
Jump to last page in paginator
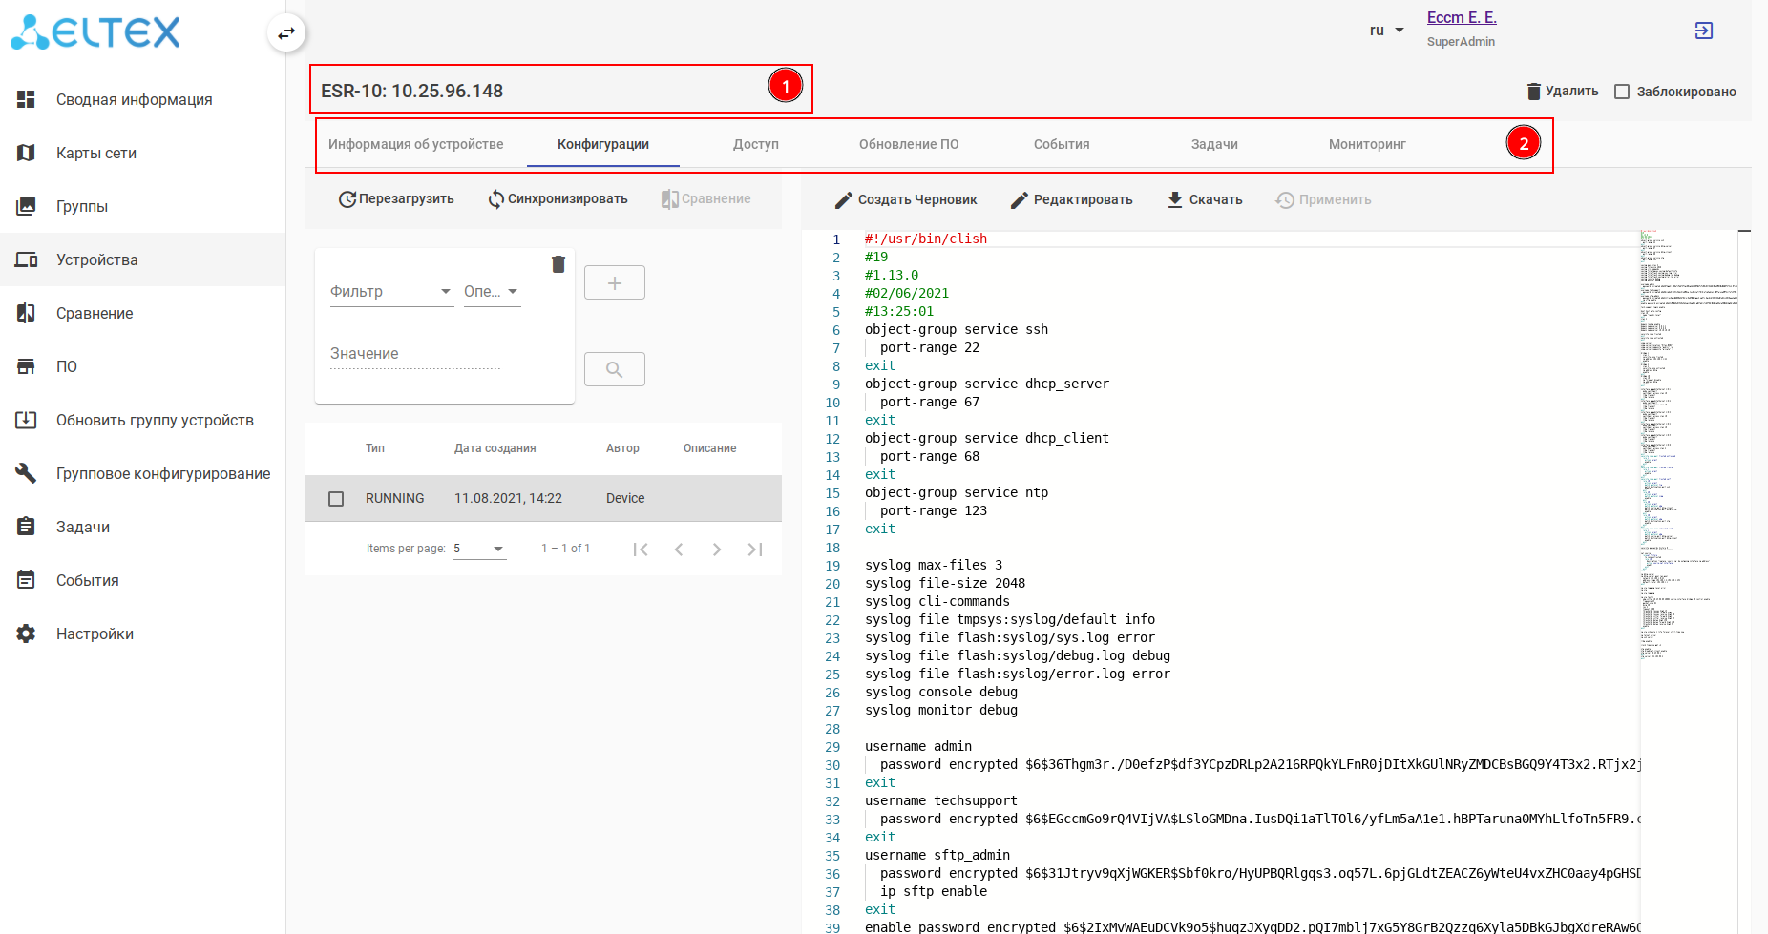click(x=755, y=550)
